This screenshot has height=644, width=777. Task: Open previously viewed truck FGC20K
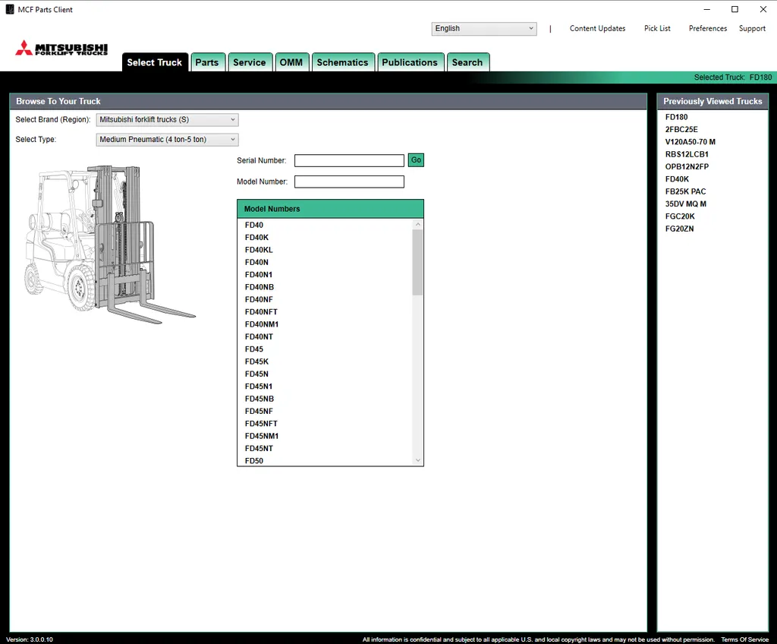pyautogui.click(x=680, y=216)
